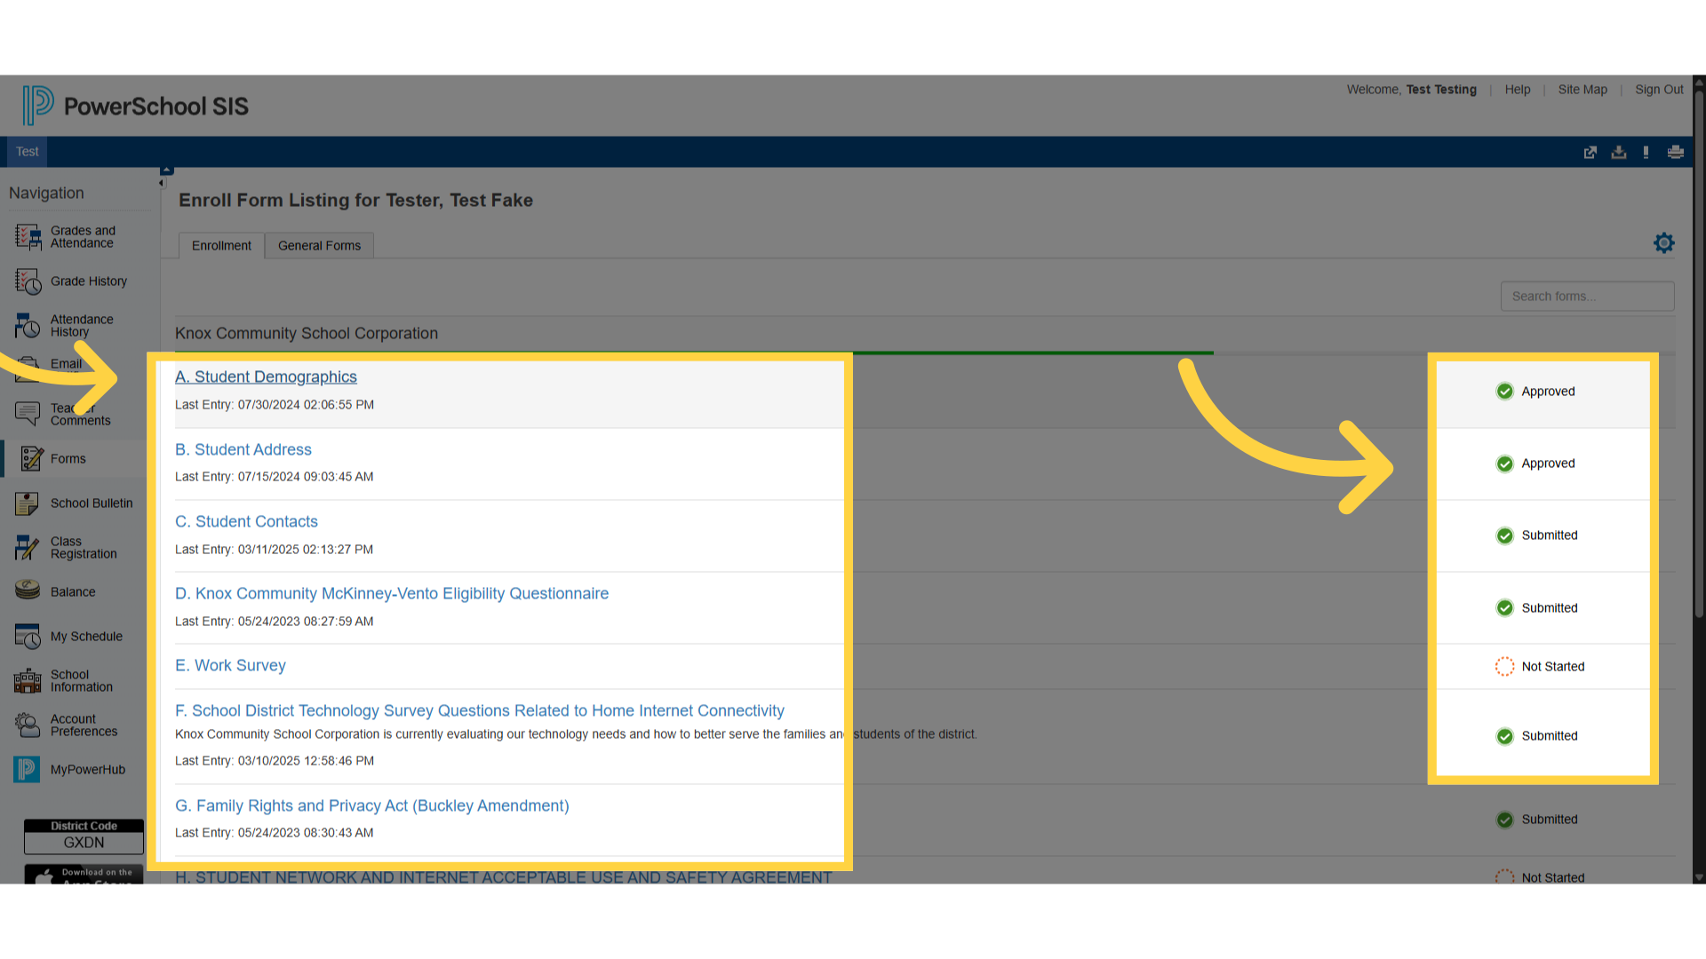1706x959 pixels.
Task: Open F. School District Technology Survey form
Action: [480, 710]
